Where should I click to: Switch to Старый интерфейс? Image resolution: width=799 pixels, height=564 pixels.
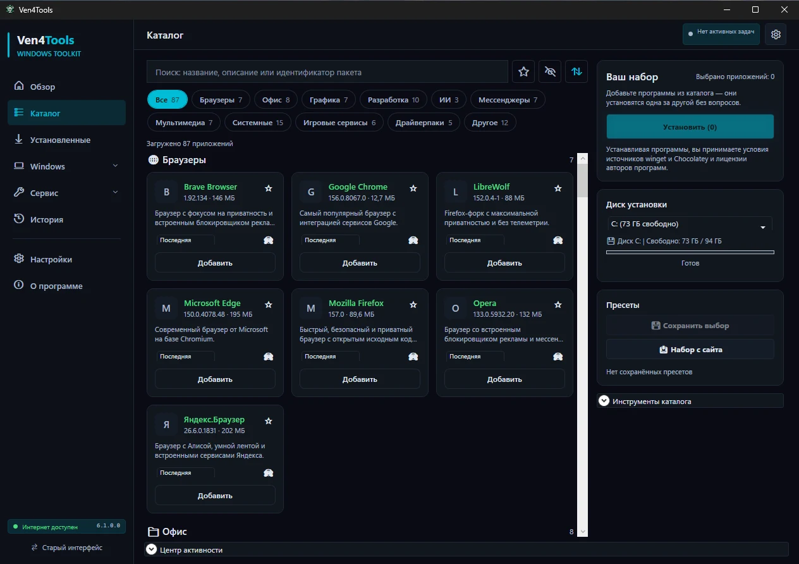tap(67, 548)
